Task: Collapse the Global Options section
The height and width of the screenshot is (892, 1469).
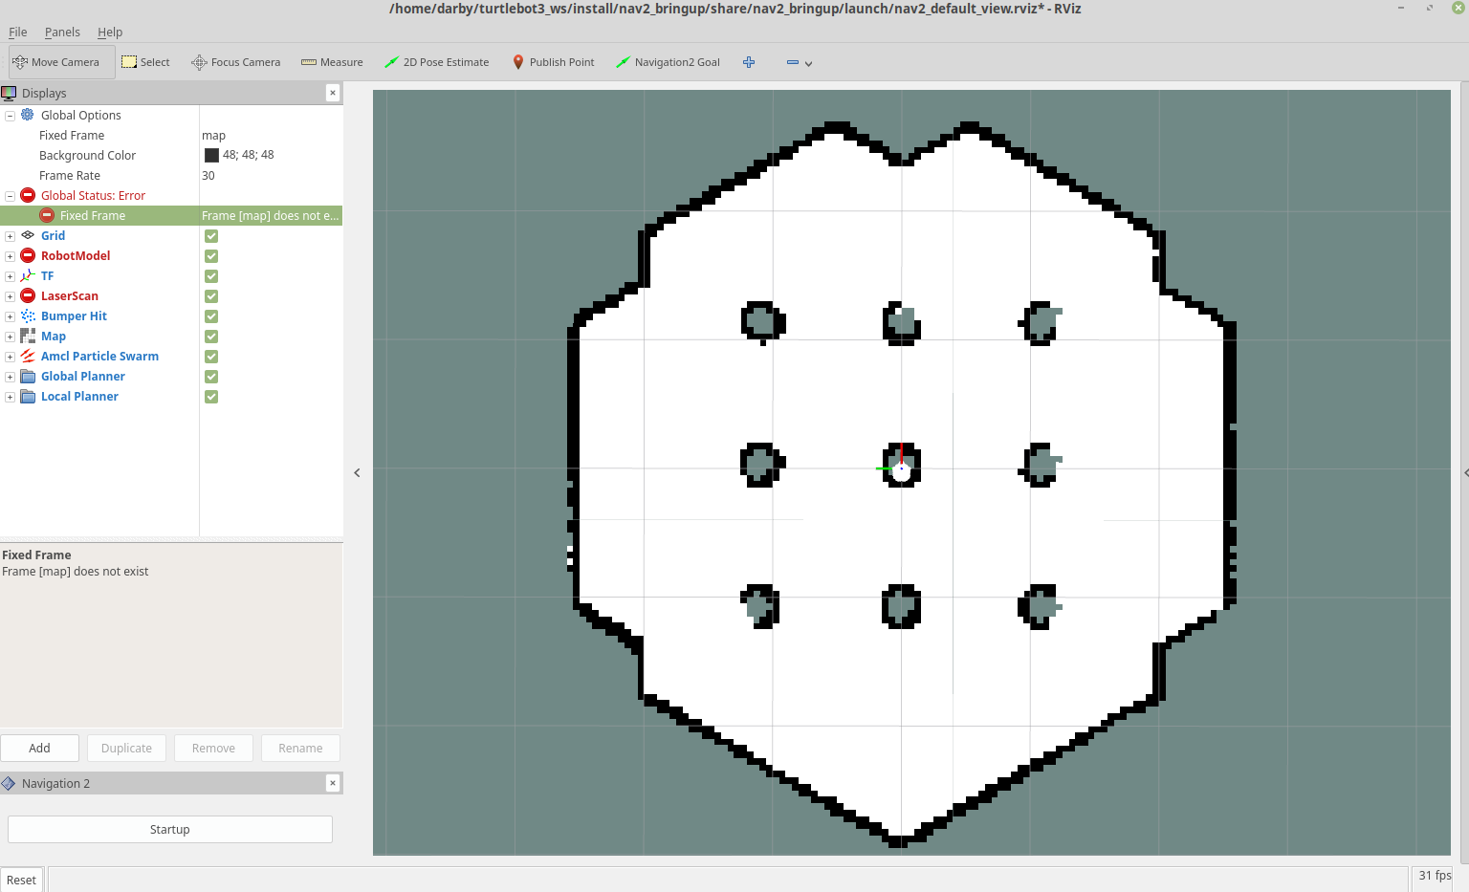Action: (10, 115)
